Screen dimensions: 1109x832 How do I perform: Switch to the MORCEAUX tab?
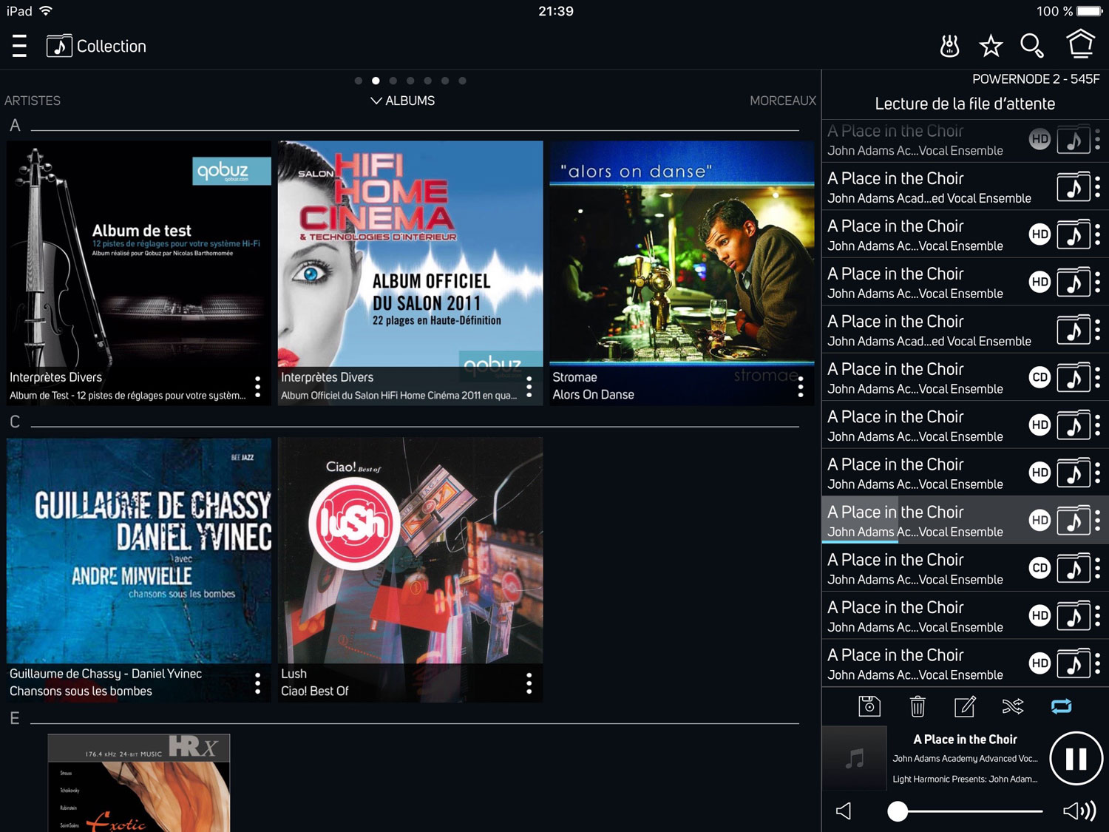(x=783, y=101)
